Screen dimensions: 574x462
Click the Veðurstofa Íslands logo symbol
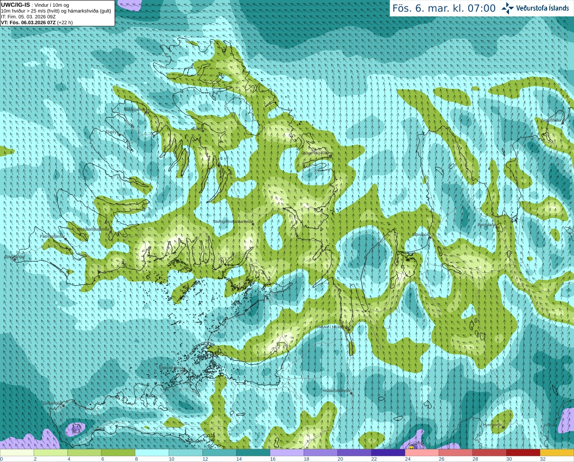(x=508, y=8)
